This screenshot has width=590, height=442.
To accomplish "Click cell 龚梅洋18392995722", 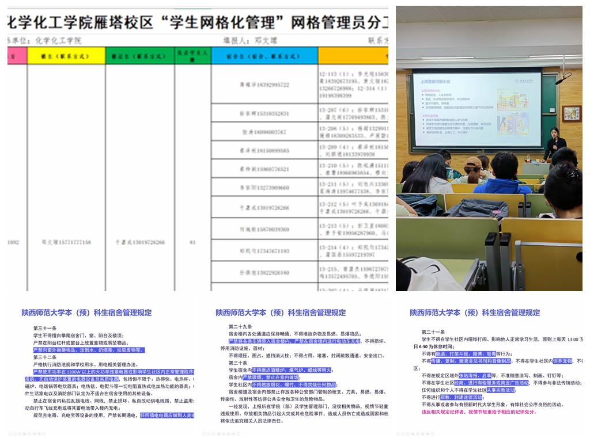I will pyautogui.click(x=264, y=85).
